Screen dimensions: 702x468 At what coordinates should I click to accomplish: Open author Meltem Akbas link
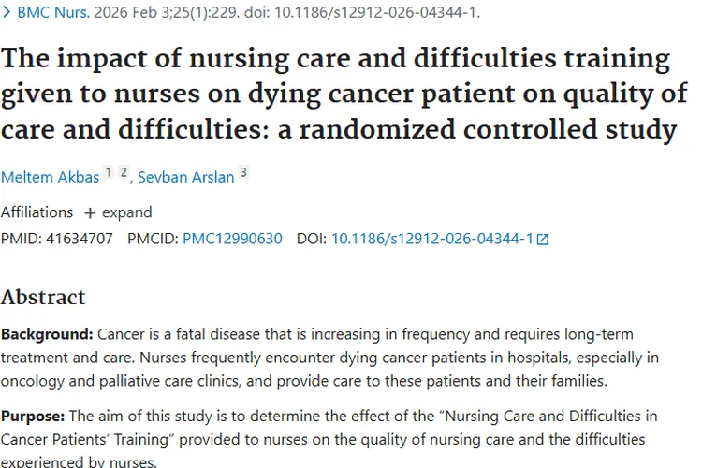(x=49, y=177)
